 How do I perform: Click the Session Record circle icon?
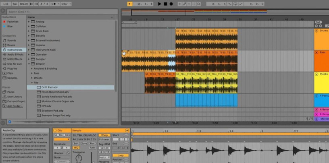coord(198,4)
